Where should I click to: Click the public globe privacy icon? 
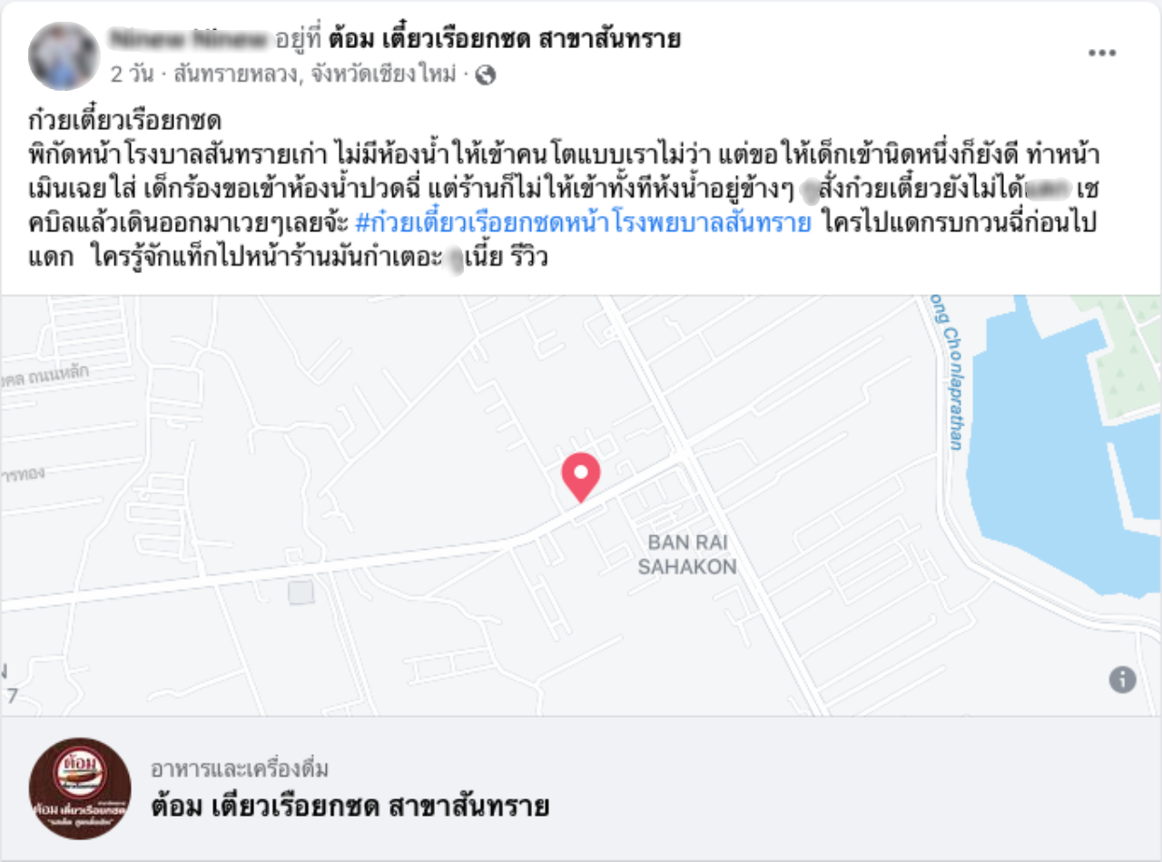pyautogui.click(x=486, y=75)
